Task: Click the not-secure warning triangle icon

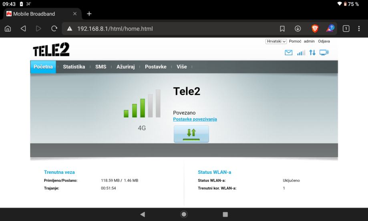Action: (70, 28)
